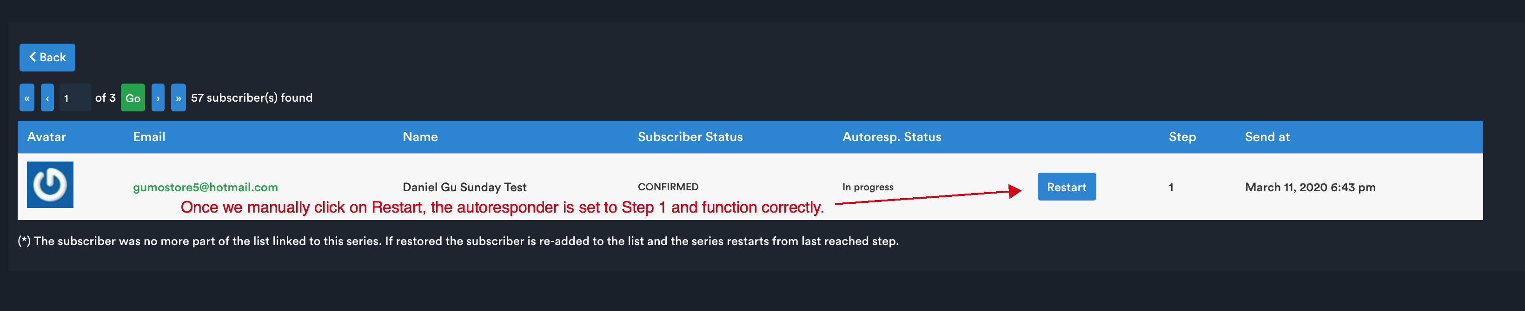Click the Subscriber Status column header
The height and width of the screenshot is (311, 1525).
point(690,137)
